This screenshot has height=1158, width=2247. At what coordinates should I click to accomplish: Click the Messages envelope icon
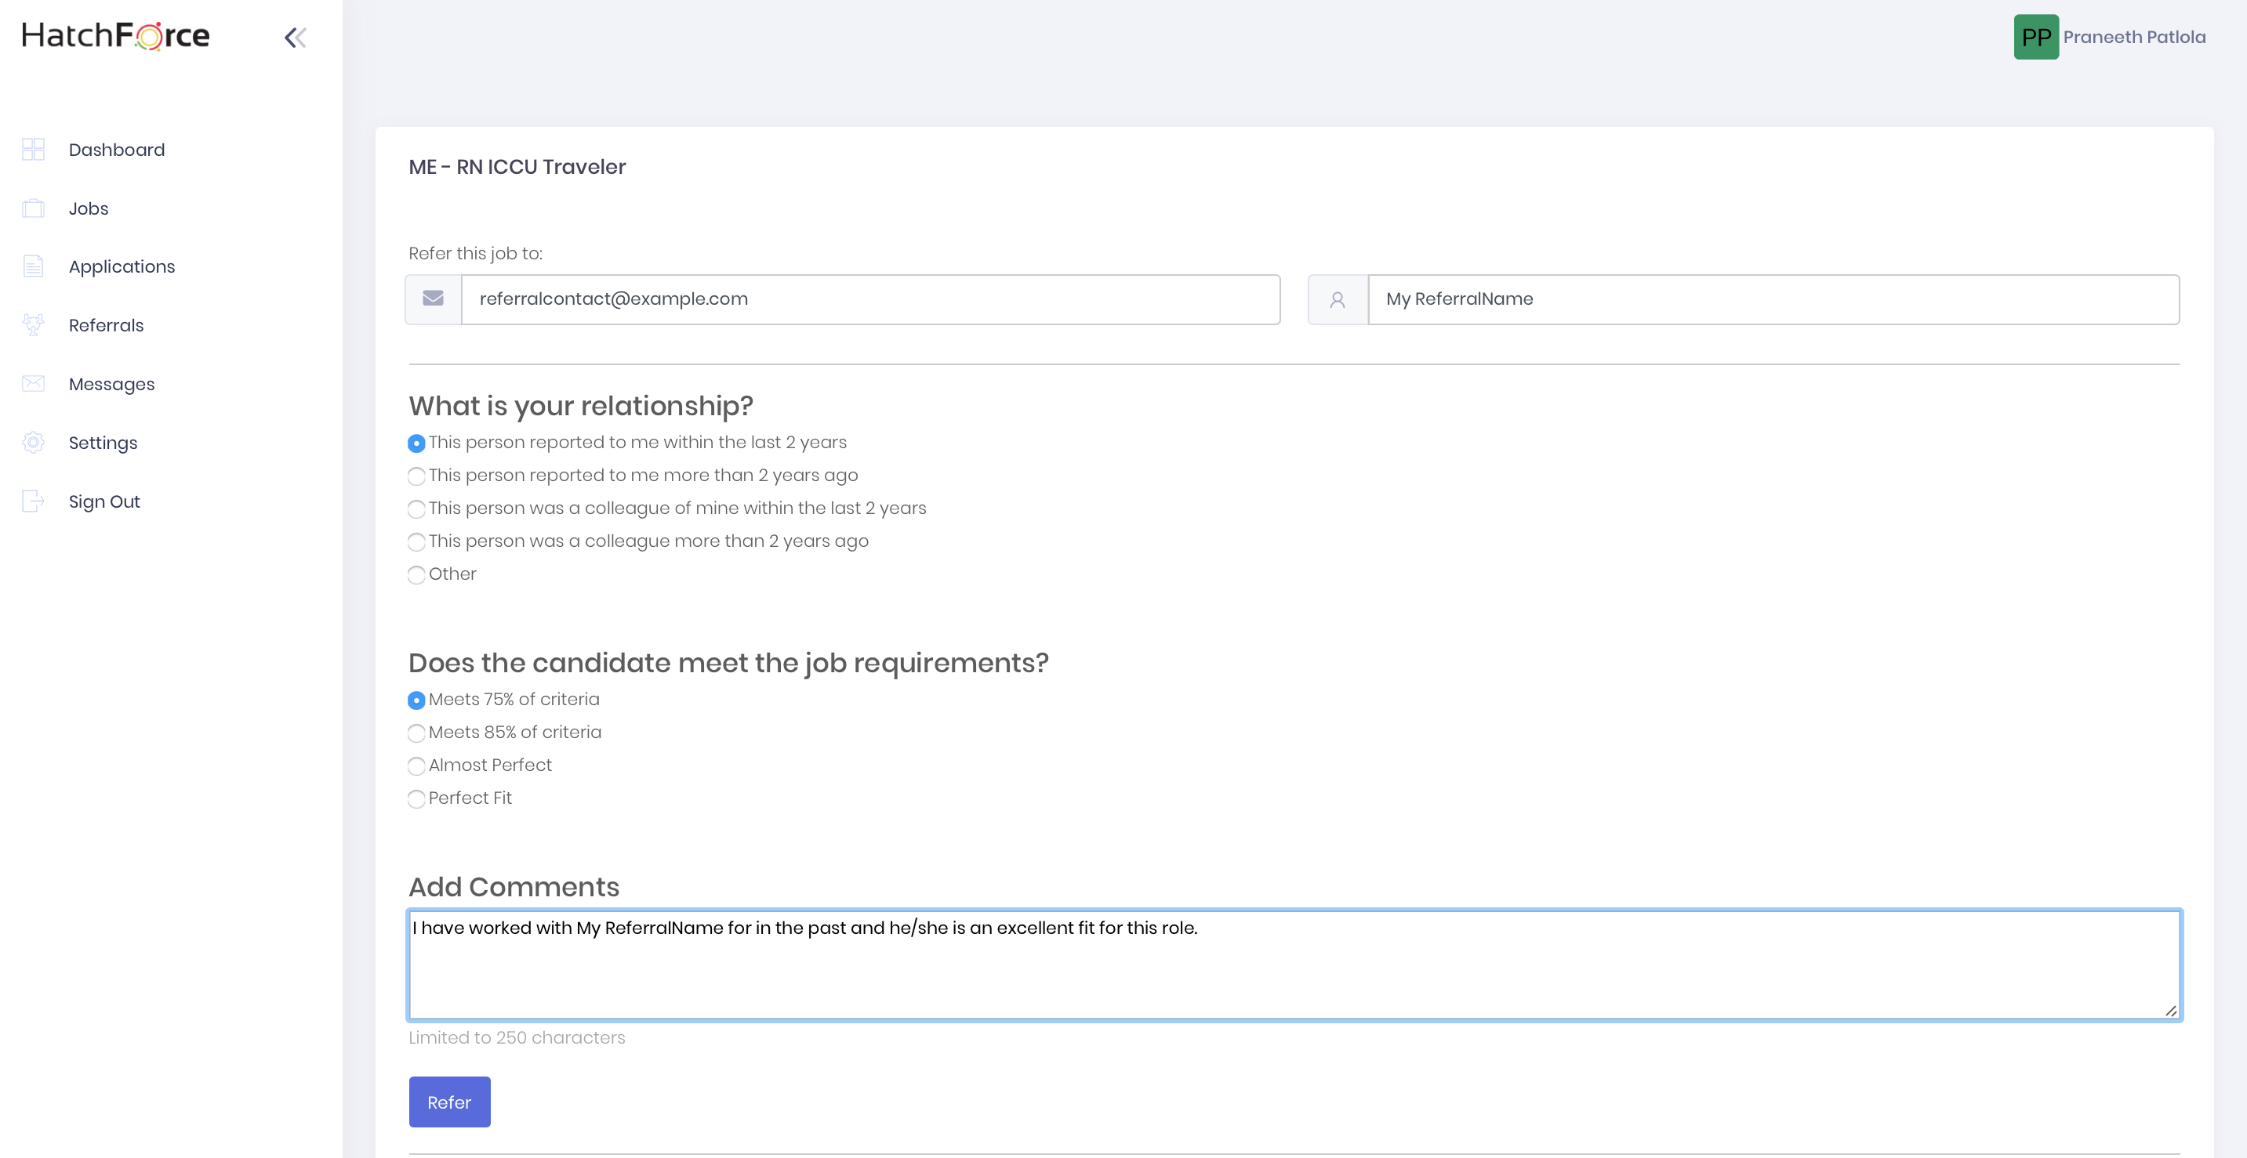pyautogui.click(x=33, y=384)
